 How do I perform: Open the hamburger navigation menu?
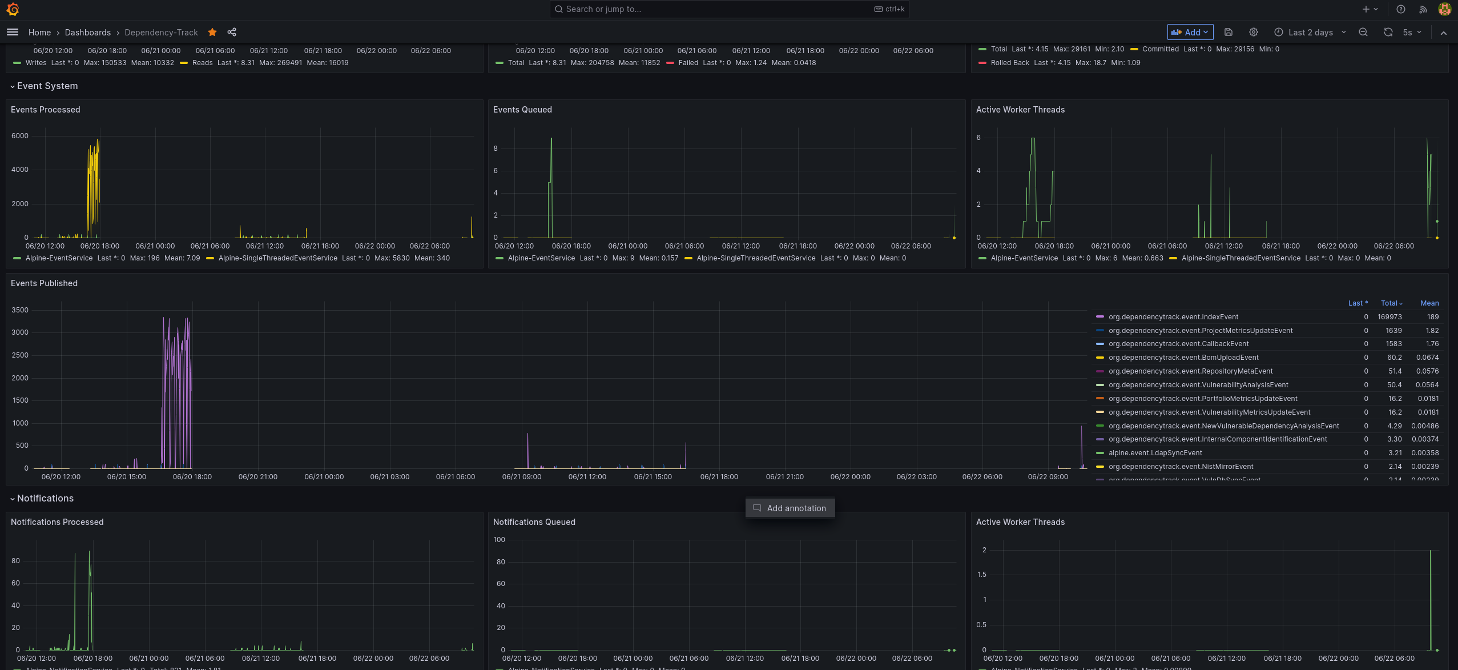[x=13, y=33]
